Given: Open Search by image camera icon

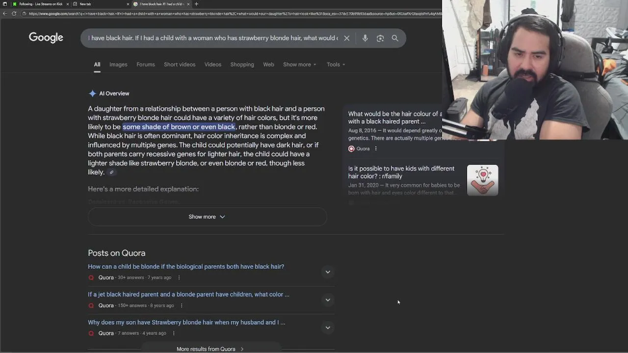Looking at the screenshot, I should (x=380, y=38).
